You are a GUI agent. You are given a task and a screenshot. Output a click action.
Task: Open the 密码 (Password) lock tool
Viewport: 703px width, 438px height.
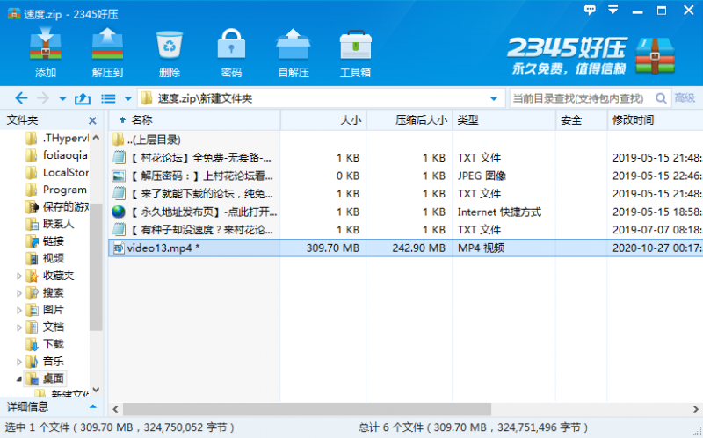pos(231,51)
